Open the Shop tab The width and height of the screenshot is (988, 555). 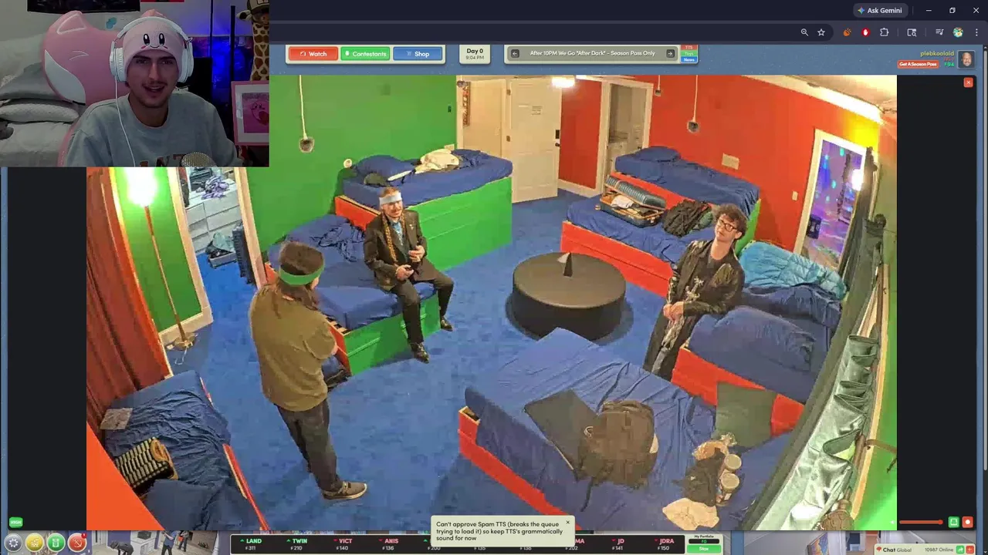(x=418, y=54)
